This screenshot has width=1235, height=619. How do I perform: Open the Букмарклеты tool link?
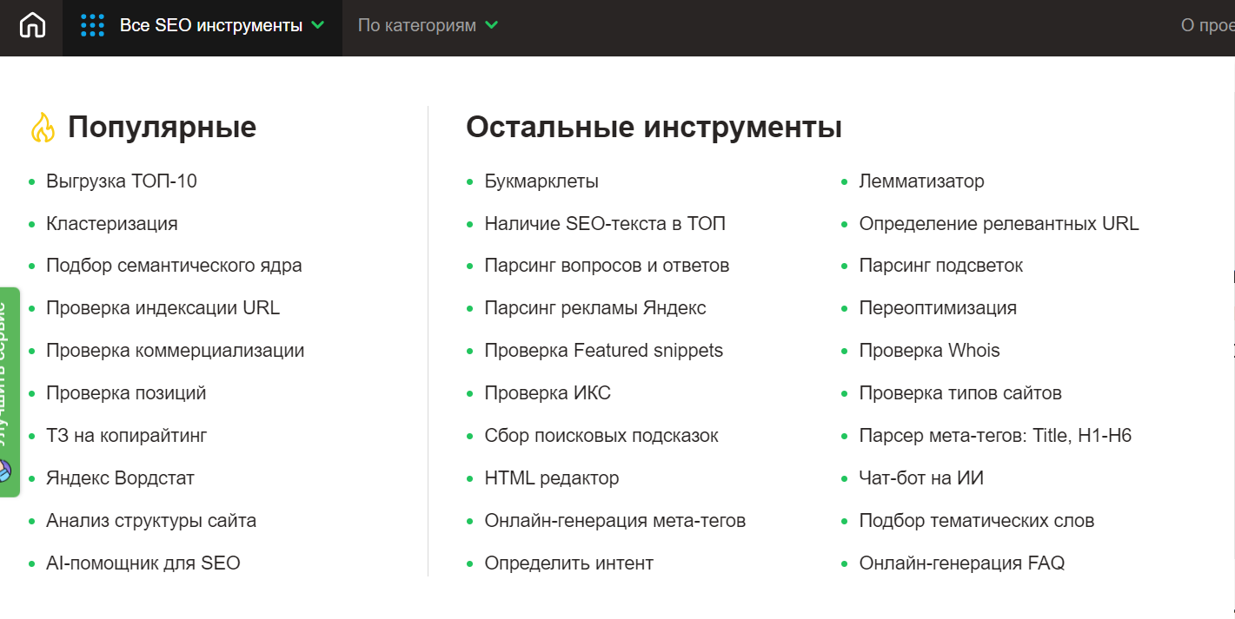541,181
